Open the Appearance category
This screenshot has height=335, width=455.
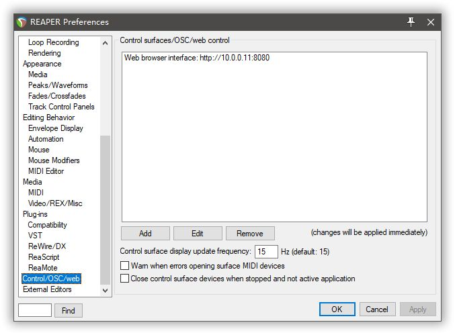pyautogui.click(x=42, y=64)
